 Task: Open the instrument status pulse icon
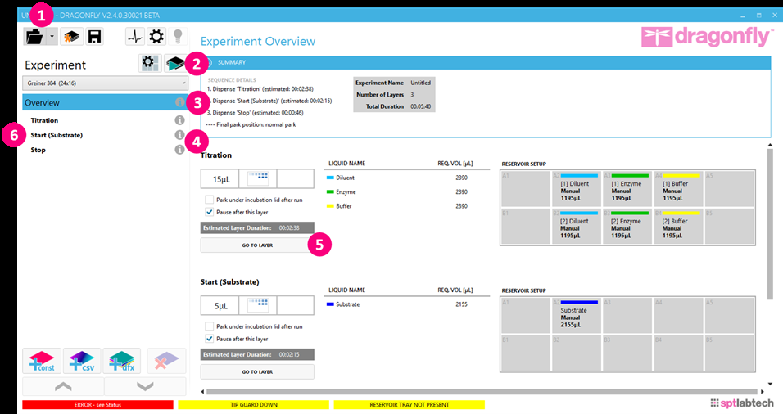(x=135, y=36)
